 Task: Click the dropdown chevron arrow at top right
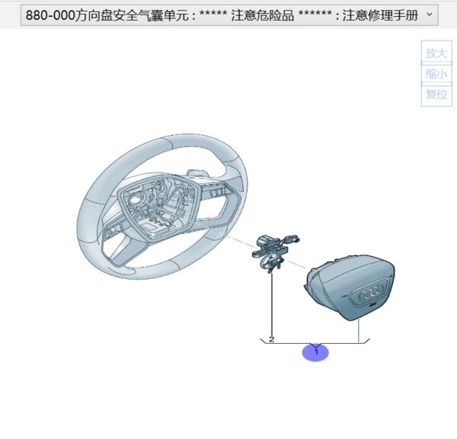click(x=430, y=14)
